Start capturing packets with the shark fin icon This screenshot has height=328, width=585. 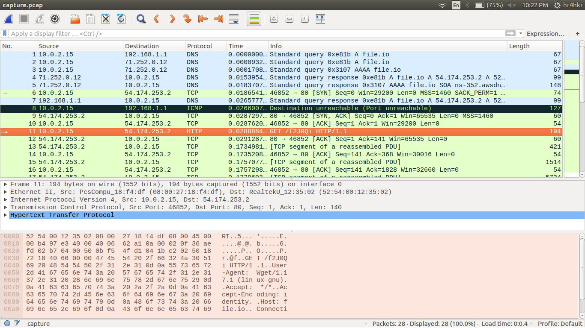(x=9, y=19)
